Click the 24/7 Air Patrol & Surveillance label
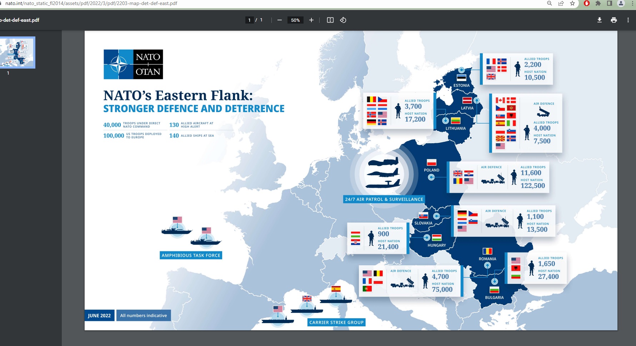Screen dimensions: 636x346 pos(384,199)
